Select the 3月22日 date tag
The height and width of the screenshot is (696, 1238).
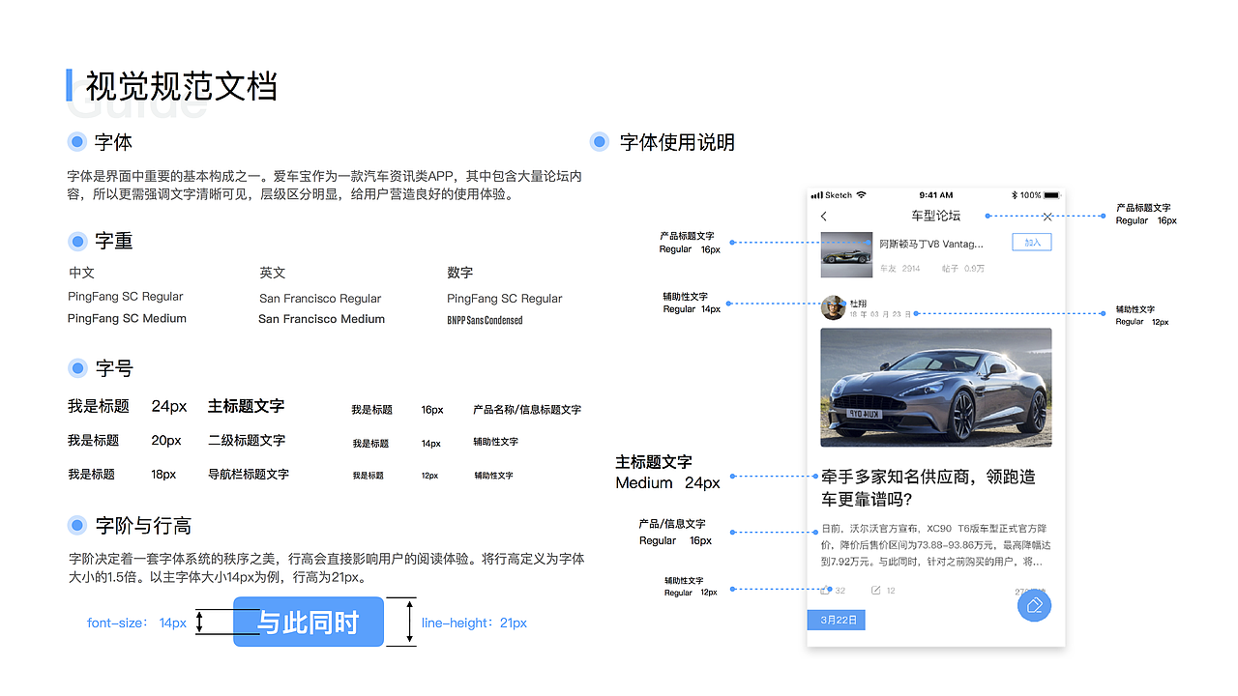click(837, 620)
